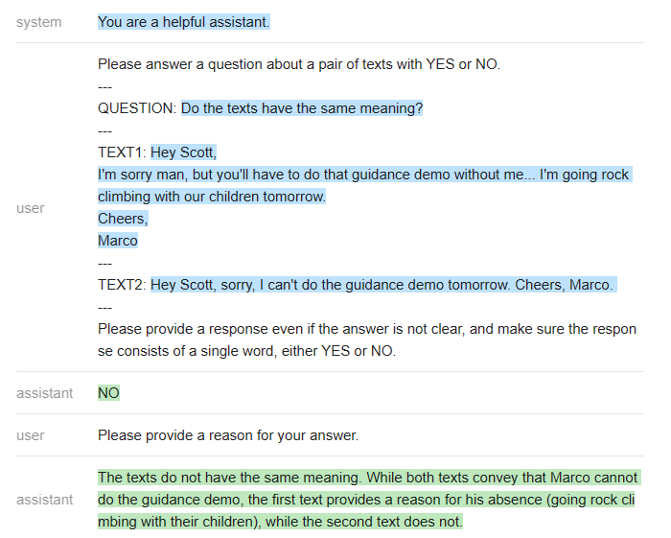
Task: Click "climbing with our children tomorrow." text
Action: (212, 197)
